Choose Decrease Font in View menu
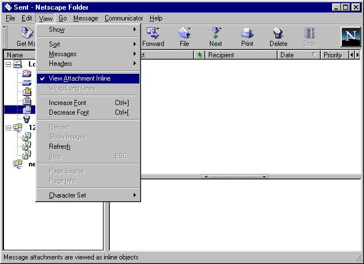 [x=88, y=112]
